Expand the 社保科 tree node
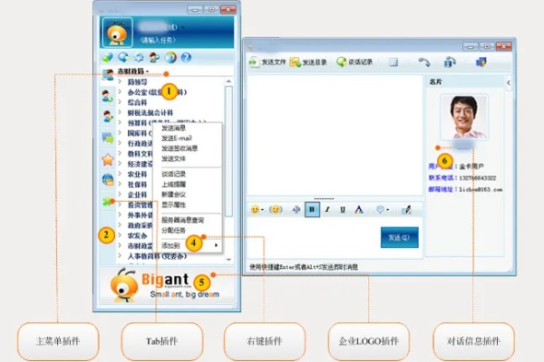 pos(120,185)
